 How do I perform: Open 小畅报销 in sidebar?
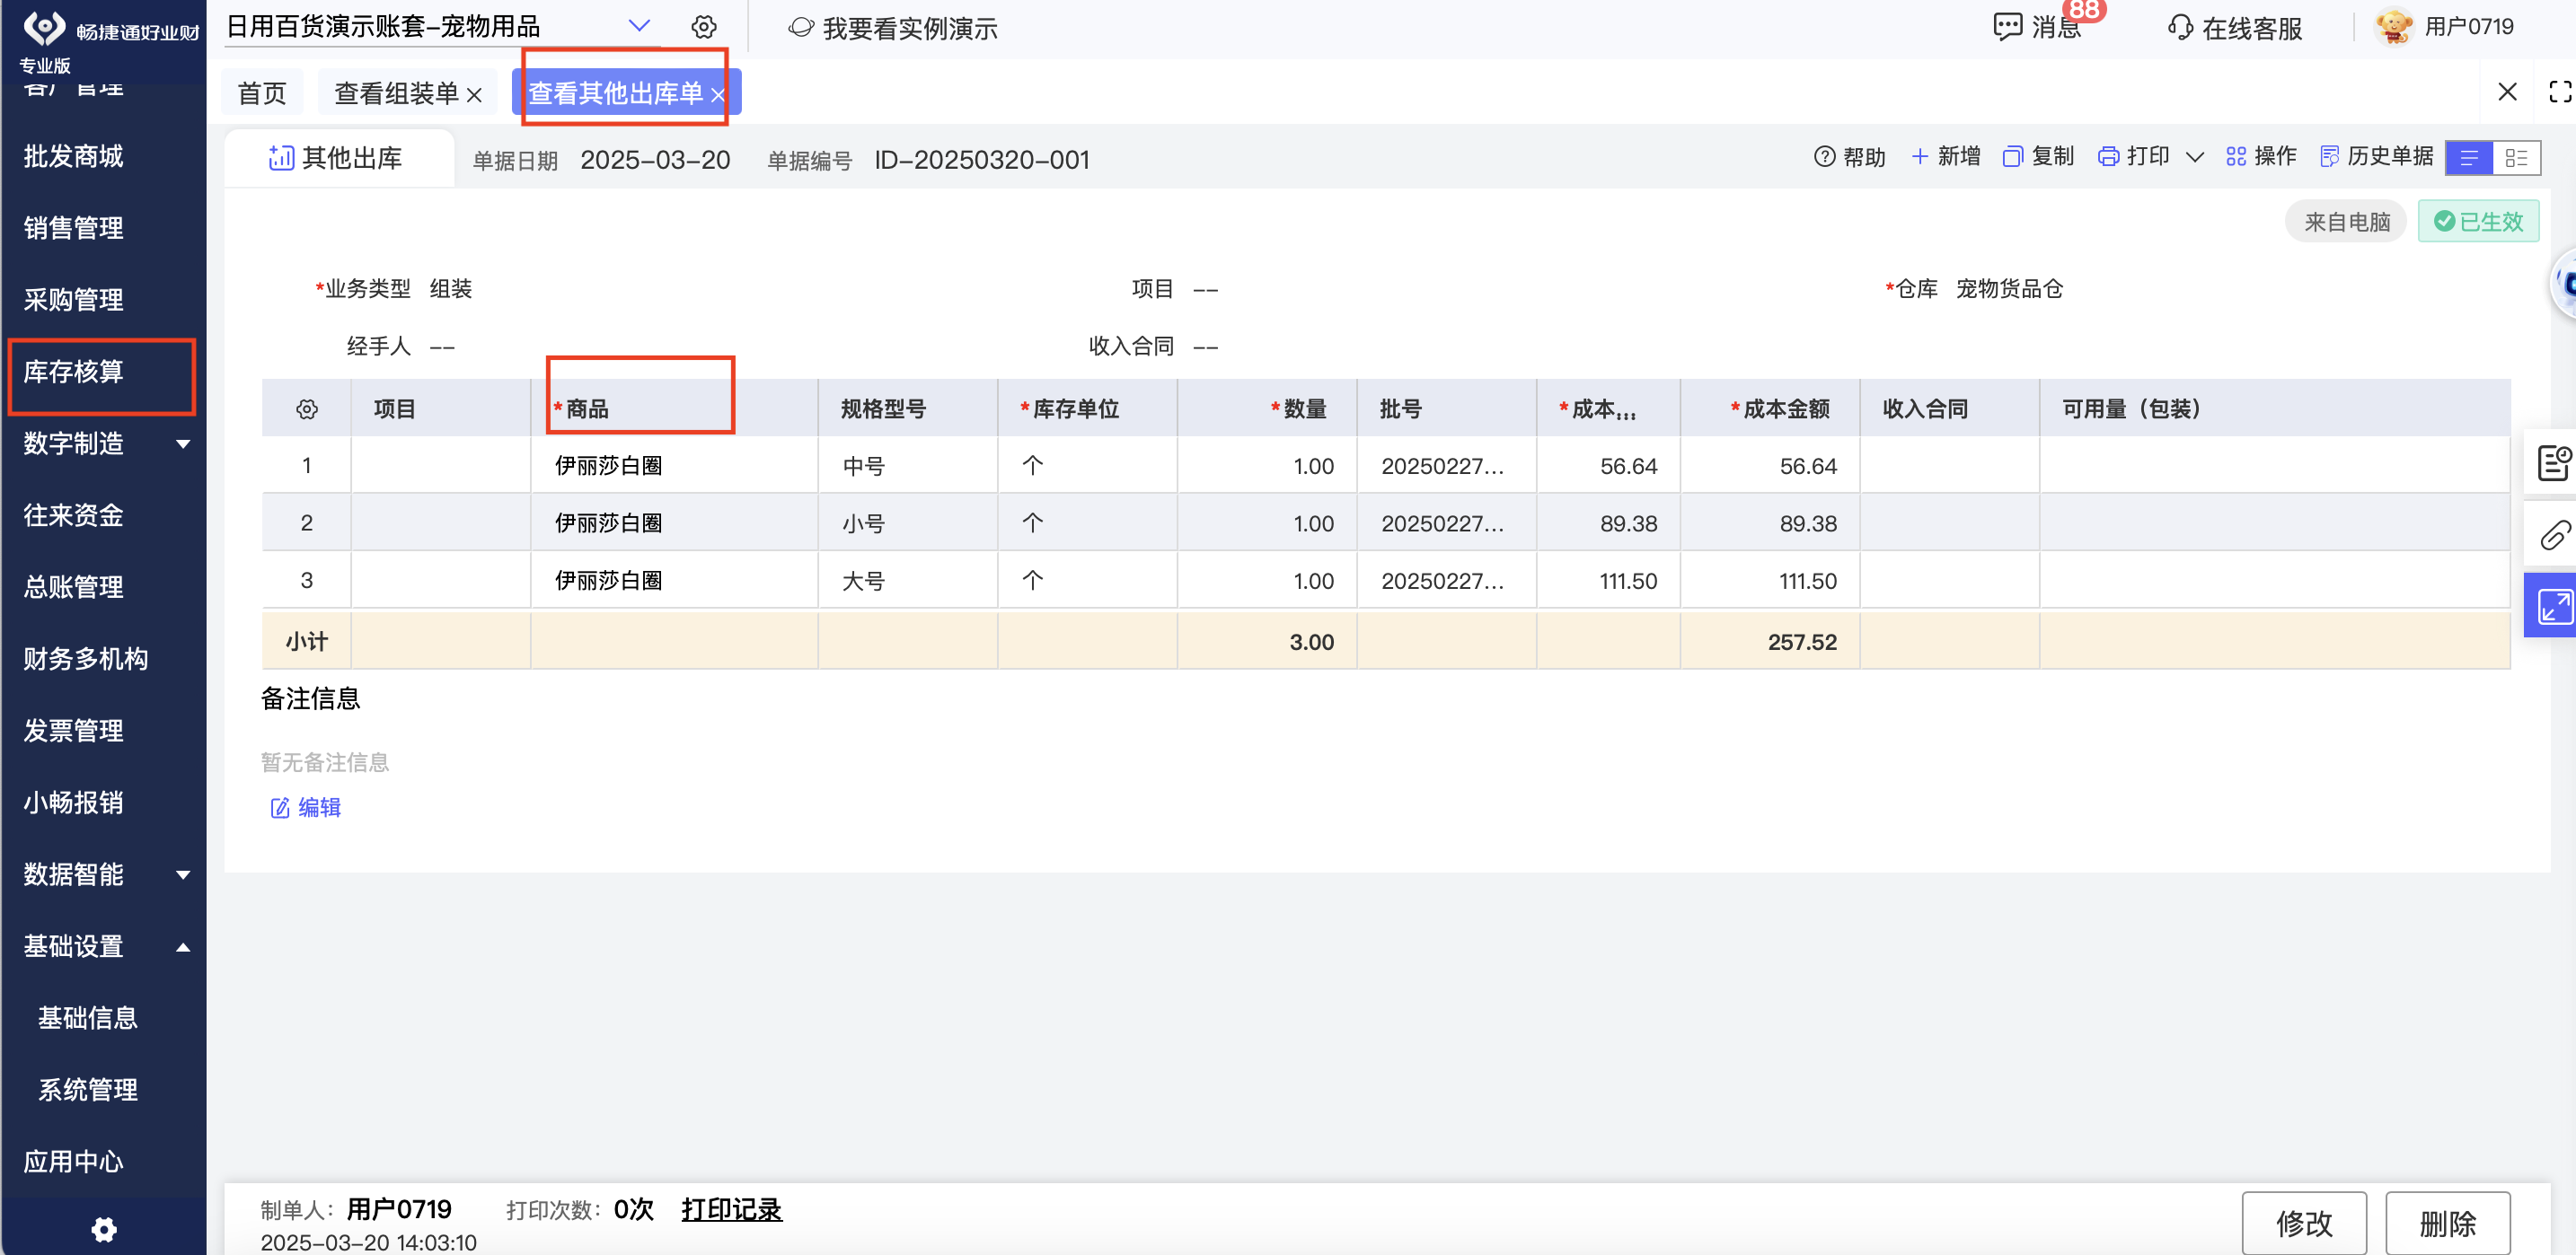[74, 803]
